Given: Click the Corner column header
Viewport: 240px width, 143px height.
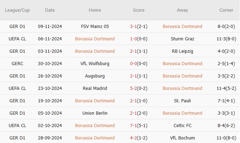Looking at the screenshot, I should pyautogui.click(x=226, y=10).
